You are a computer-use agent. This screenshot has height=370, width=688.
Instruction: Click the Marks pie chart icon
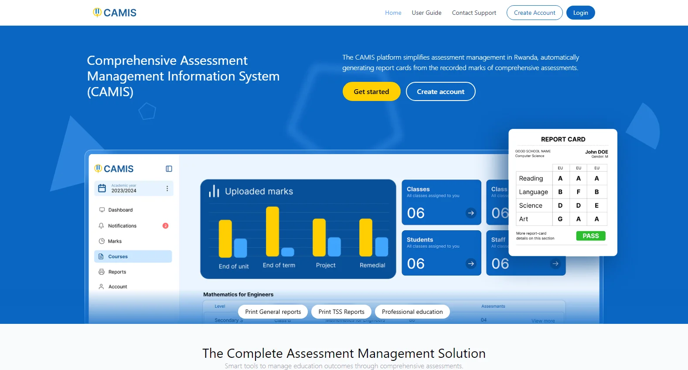pyautogui.click(x=102, y=241)
